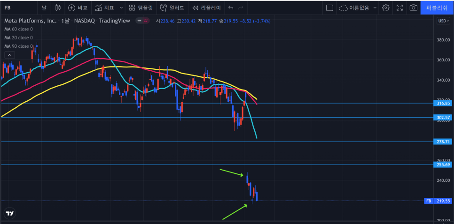The image size is (454, 224).
Task: Undo the last action arrow
Action: coord(231,8)
